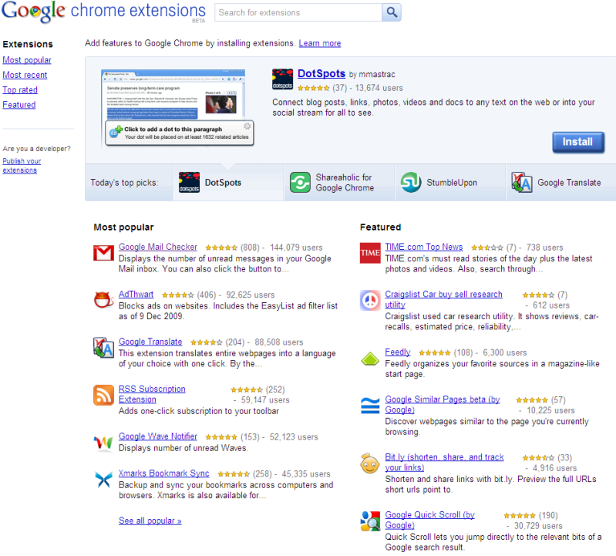Select the Shareaholic for Google Chrome pick
The width and height of the screenshot is (616, 556).
coord(339,182)
